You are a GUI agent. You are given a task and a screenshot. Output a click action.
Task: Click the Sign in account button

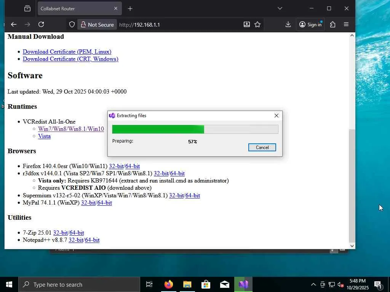tap(310, 24)
